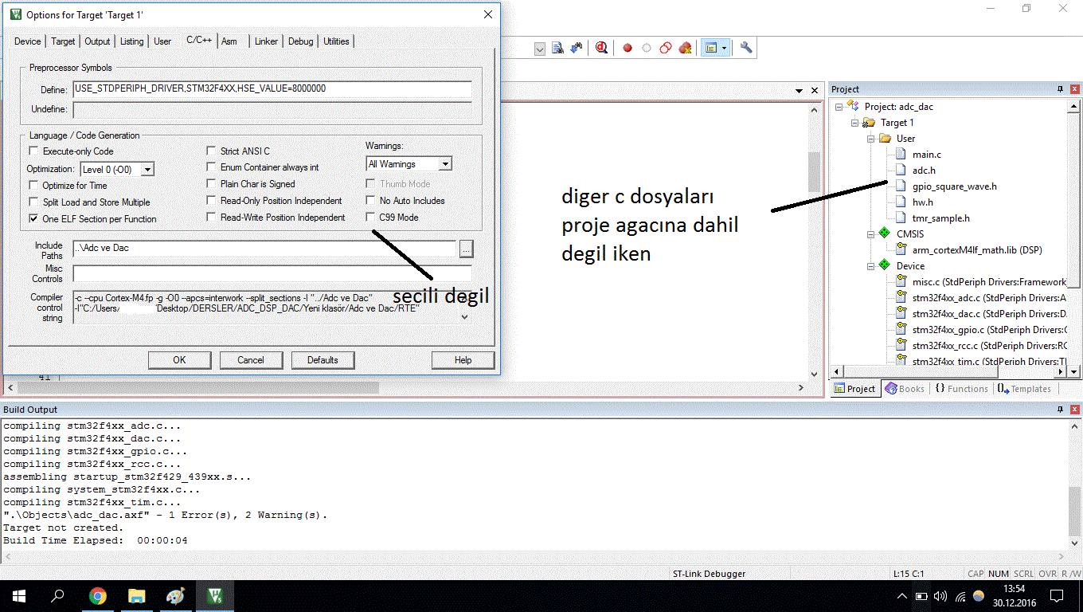Open the Linker tab
Screen dimensions: 1083x612
267,41
